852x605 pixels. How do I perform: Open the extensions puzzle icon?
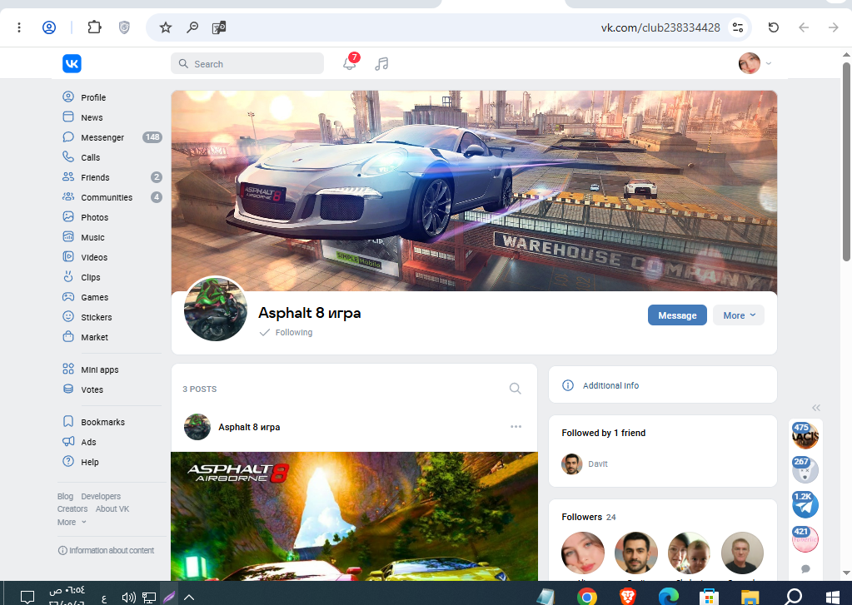point(95,27)
